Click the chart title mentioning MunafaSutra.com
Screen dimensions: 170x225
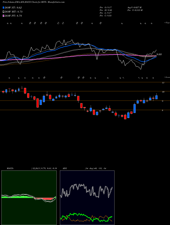pos(34,2)
